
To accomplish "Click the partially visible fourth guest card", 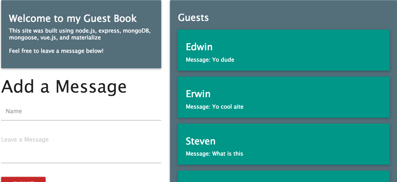I will point(284,176).
